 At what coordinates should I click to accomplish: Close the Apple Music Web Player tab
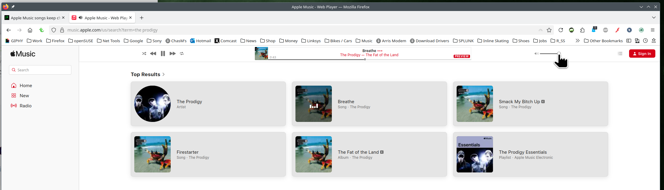click(130, 18)
